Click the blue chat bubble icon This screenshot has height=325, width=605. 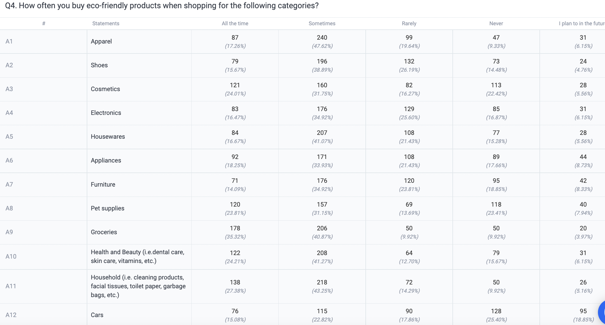pyautogui.click(x=601, y=312)
